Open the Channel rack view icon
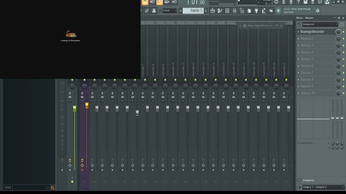Image resolution: width=346 pixels, height=194 pixels. coord(227,11)
